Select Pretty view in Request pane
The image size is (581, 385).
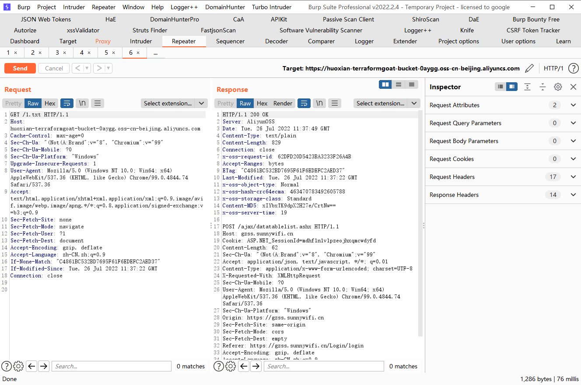pyautogui.click(x=13, y=103)
